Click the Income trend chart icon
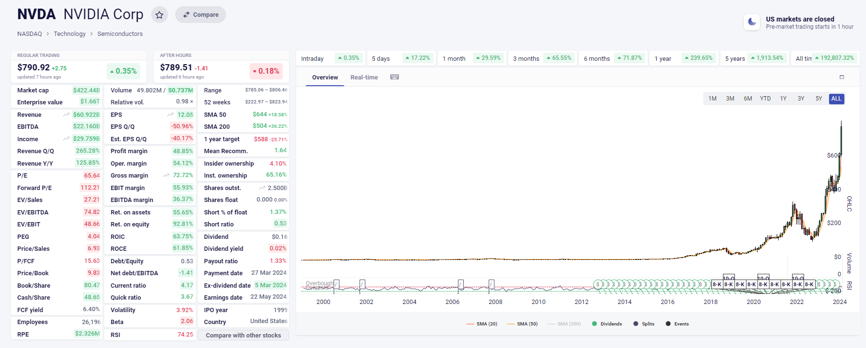Viewport: 866px width, 348px height. coord(66,139)
